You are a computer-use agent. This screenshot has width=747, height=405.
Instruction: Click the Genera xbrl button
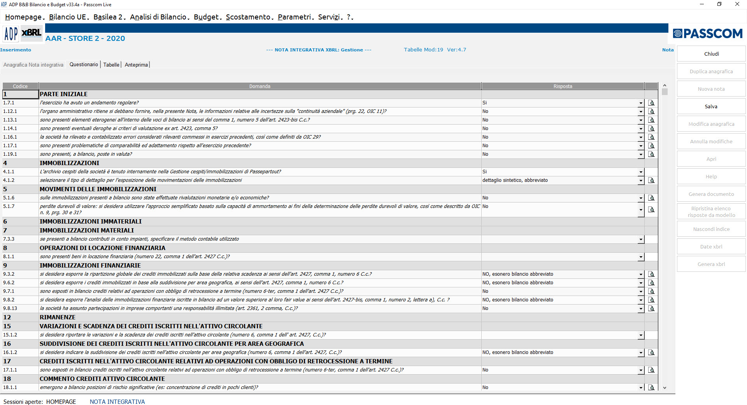[711, 264]
